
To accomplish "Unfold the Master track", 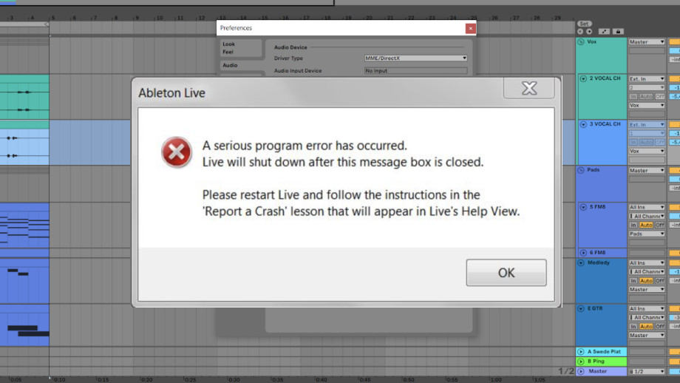I will [581, 371].
